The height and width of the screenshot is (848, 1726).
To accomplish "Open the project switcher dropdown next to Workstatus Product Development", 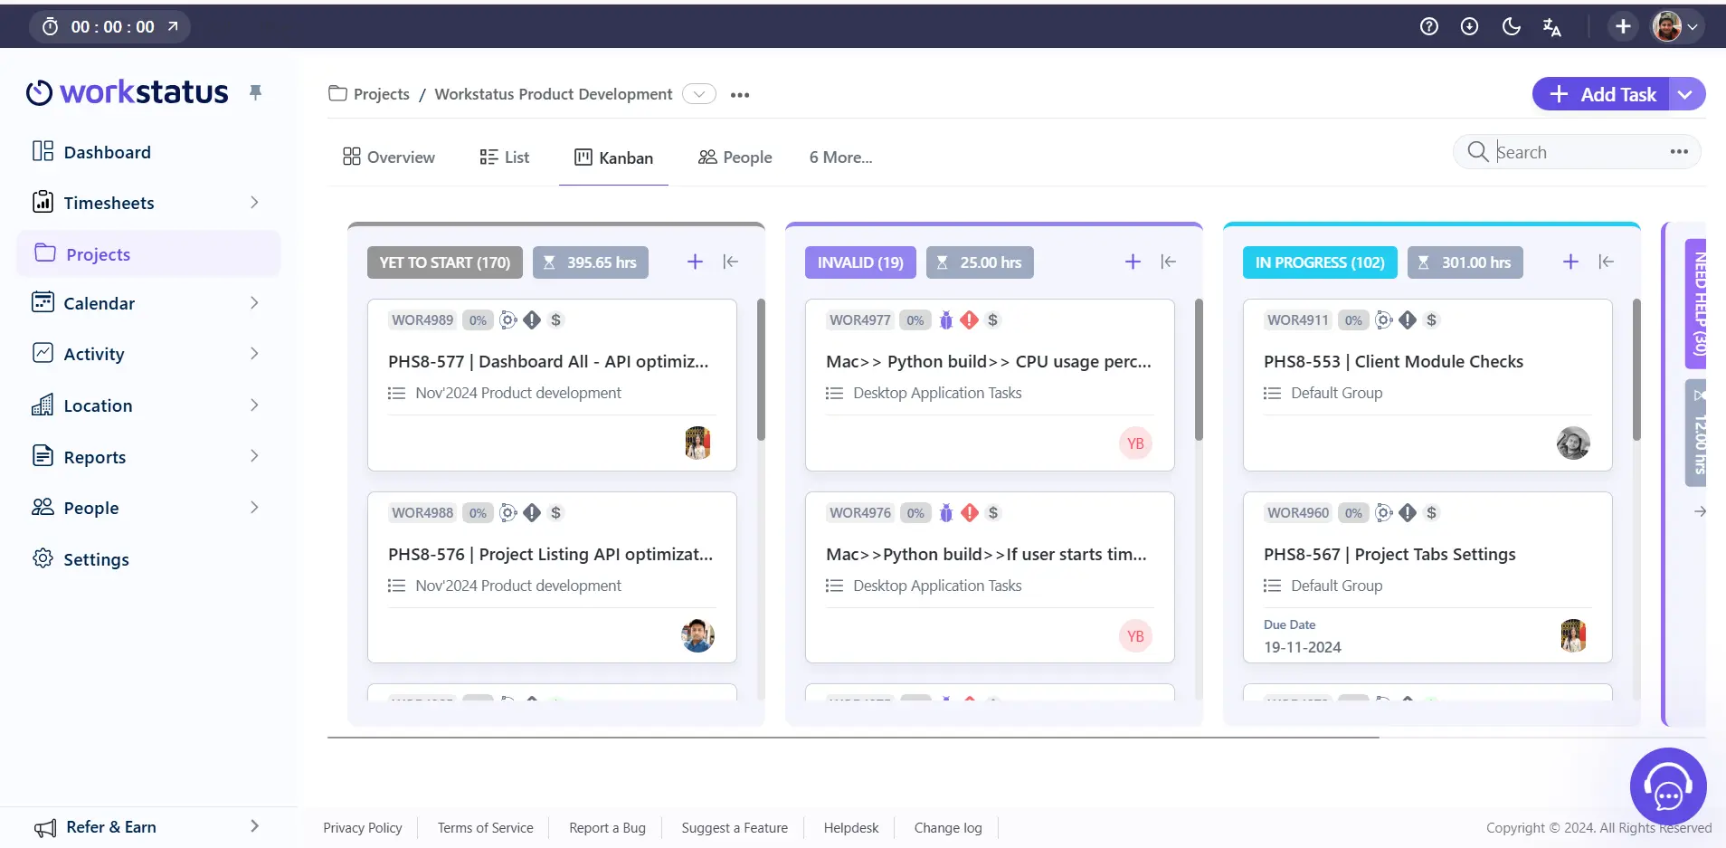I will pyautogui.click(x=699, y=94).
